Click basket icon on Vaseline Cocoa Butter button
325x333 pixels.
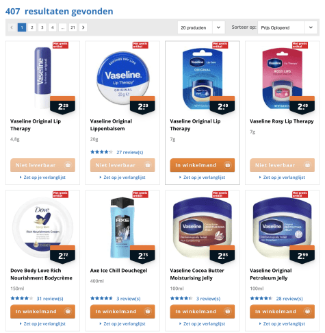pyautogui.click(x=227, y=311)
